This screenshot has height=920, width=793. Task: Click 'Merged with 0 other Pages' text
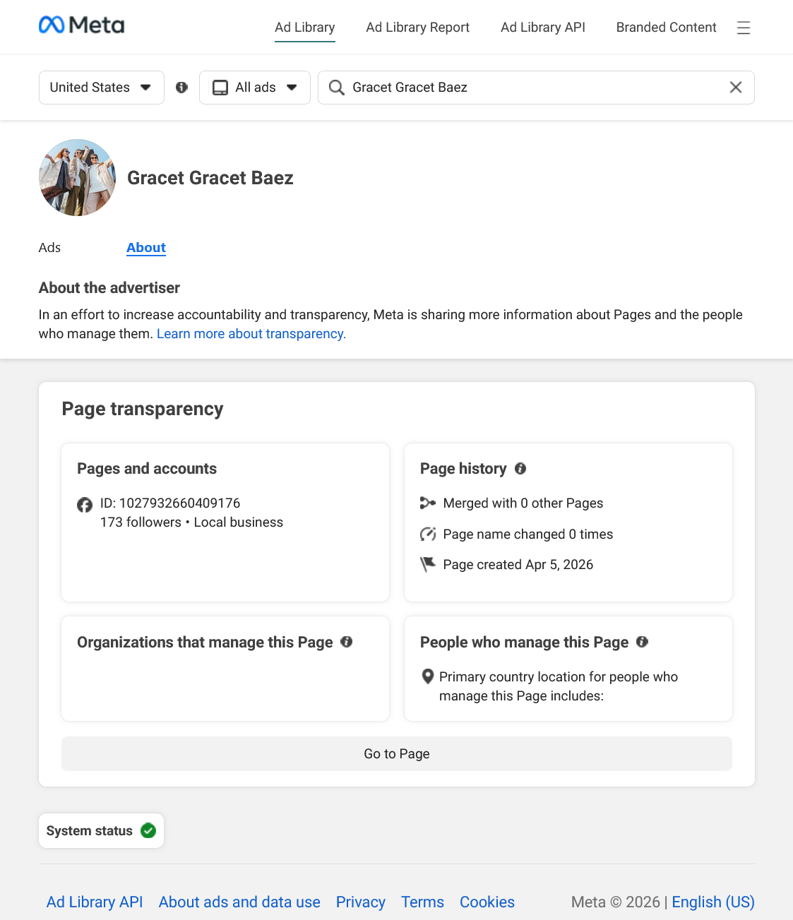[523, 503]
